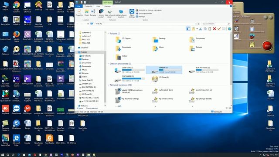Collapse the Devices and drives group
279x157 pixels.
point(109,64)
